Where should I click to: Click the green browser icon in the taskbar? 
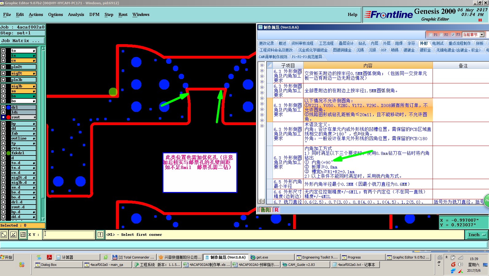pyautogui.click(x=106, y=257)
